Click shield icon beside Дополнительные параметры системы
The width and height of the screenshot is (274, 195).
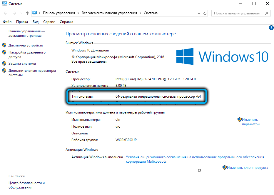point(4,71)
